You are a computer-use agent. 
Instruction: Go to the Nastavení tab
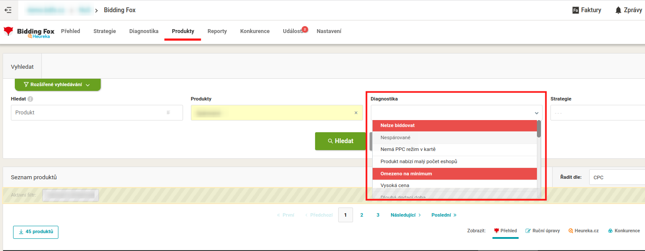329,31
